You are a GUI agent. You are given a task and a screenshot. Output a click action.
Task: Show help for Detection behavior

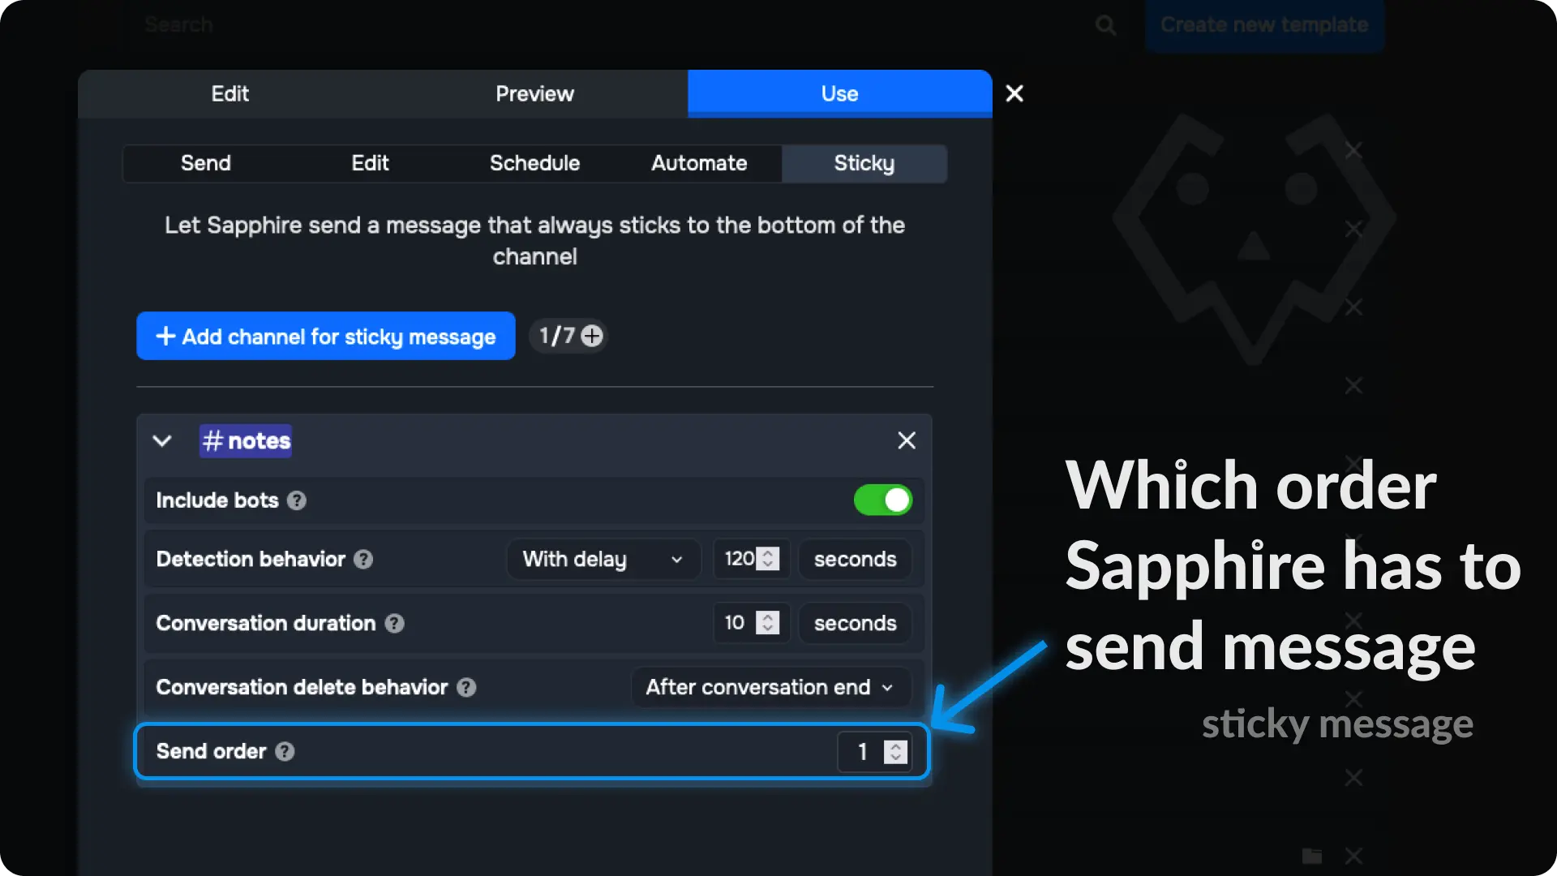pyautogui.click(x=363, y=559)
